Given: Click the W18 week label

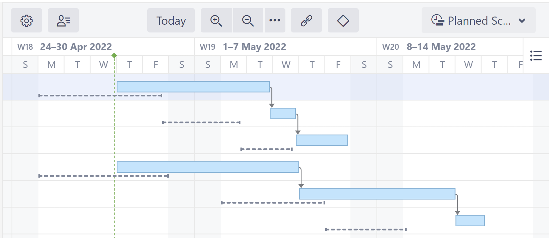Looking at the screenshot, I should pyautogui.click(x=24, y=46).
